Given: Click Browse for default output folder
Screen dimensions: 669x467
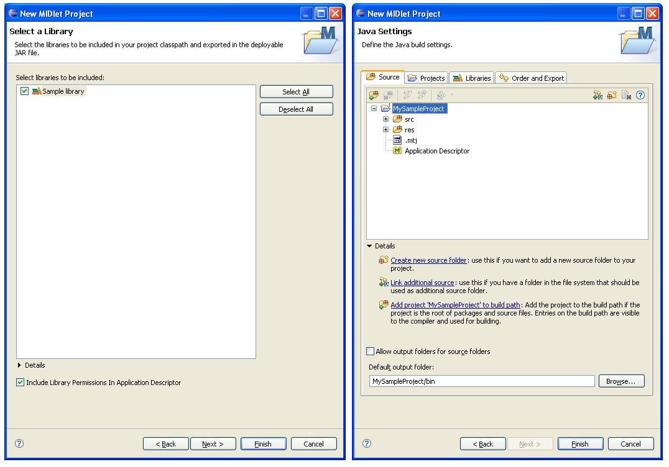Looking at the screenshot, I should pos(621,381).
